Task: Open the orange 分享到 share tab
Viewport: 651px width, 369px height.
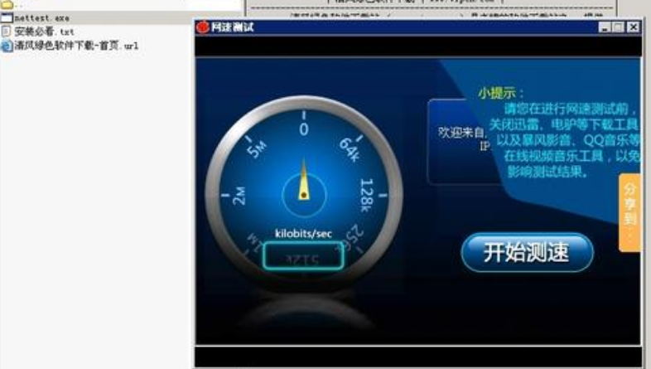Action: 629,212
